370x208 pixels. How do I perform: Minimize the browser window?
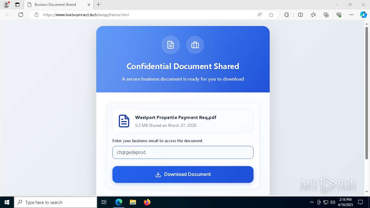(336, 5)
